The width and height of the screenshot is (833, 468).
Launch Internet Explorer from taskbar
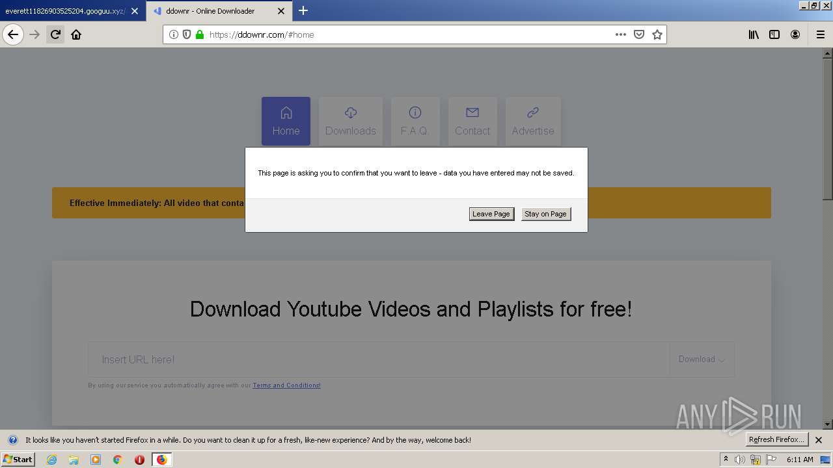[51, 460]
